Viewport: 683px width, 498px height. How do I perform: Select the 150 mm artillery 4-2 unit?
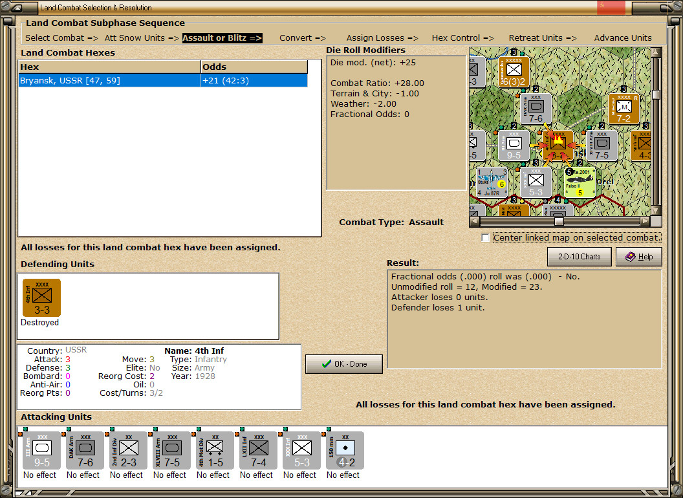point(345,451)
